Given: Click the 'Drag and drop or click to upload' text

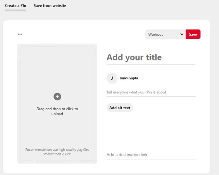Looking at the screenshot, I should 57,111.
